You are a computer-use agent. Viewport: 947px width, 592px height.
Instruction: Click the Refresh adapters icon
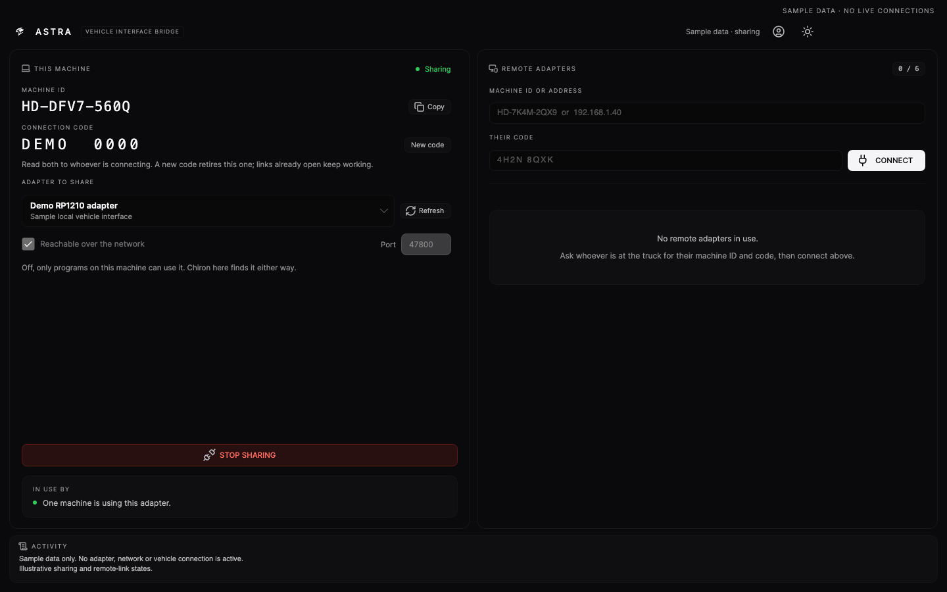pyautogui.click(x=410, y=210)
